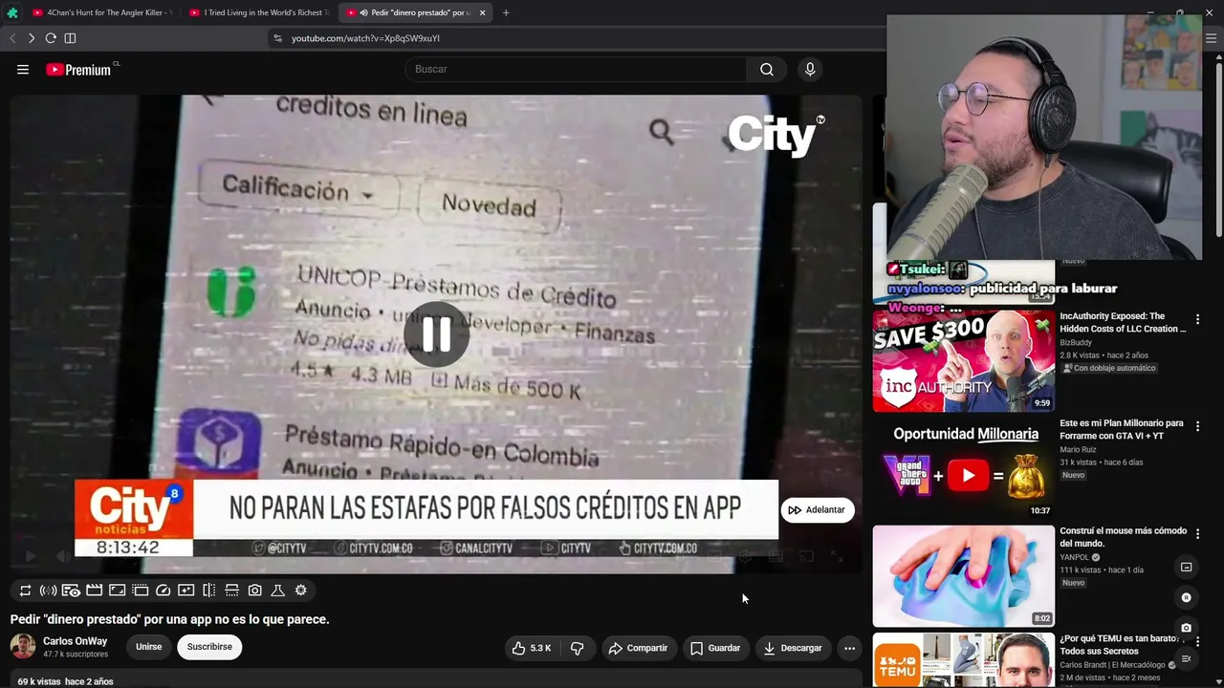Open a new browser tab
Screen dimensions: 1224x688
point(506,12)
